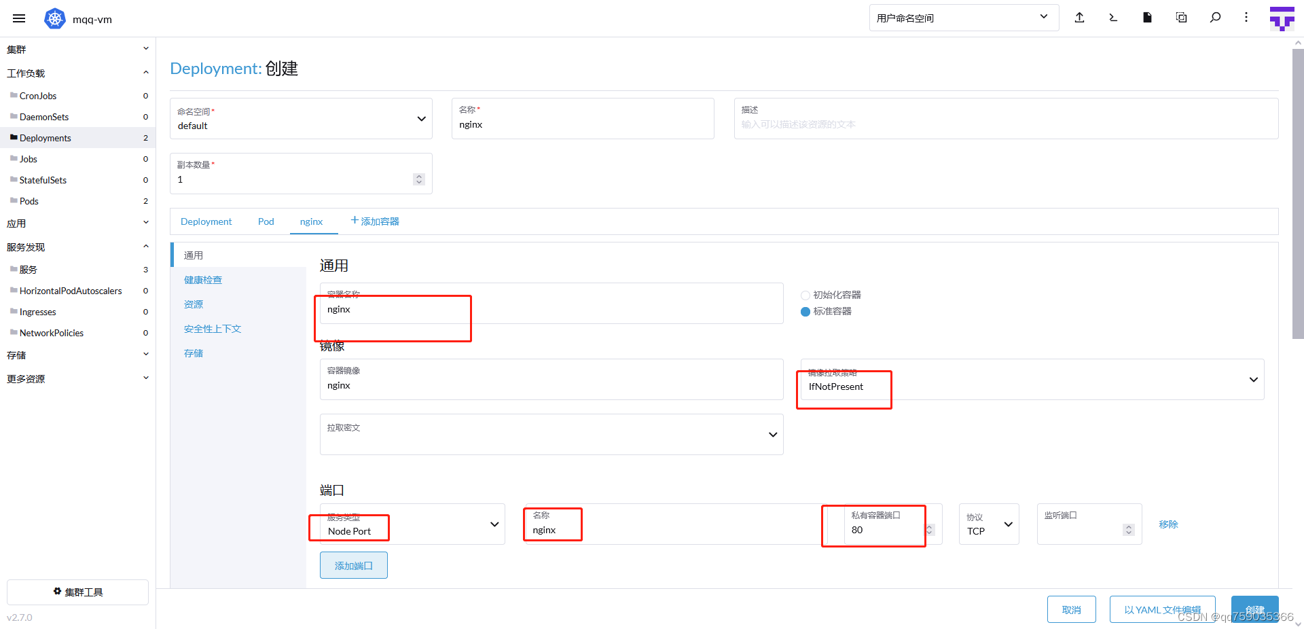Image resolution: width=1304 pixels, height=629 pixels.
Task: Switch to the Deployment tab
Action: point(206,221)
